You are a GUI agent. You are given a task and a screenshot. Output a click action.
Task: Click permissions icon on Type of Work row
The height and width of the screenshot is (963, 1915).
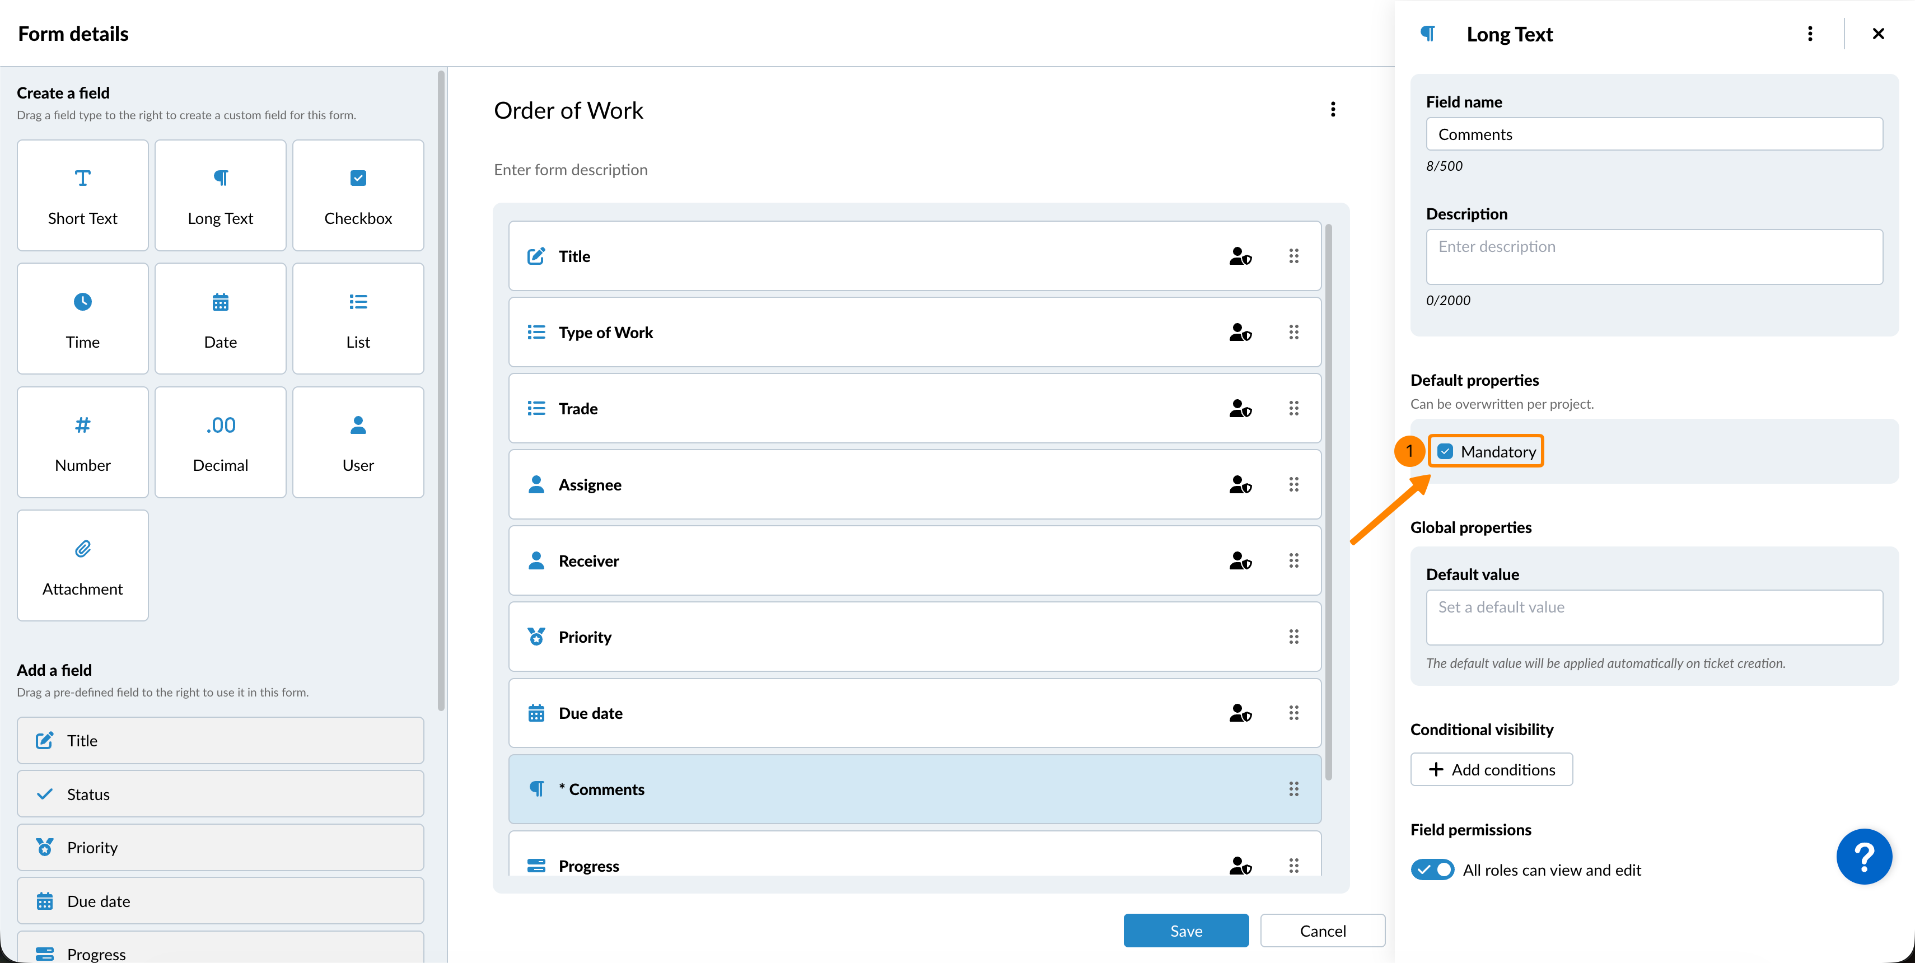(1240, 332)
